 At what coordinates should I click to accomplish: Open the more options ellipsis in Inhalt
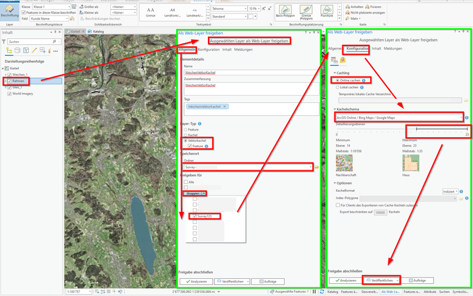(55, 51)
